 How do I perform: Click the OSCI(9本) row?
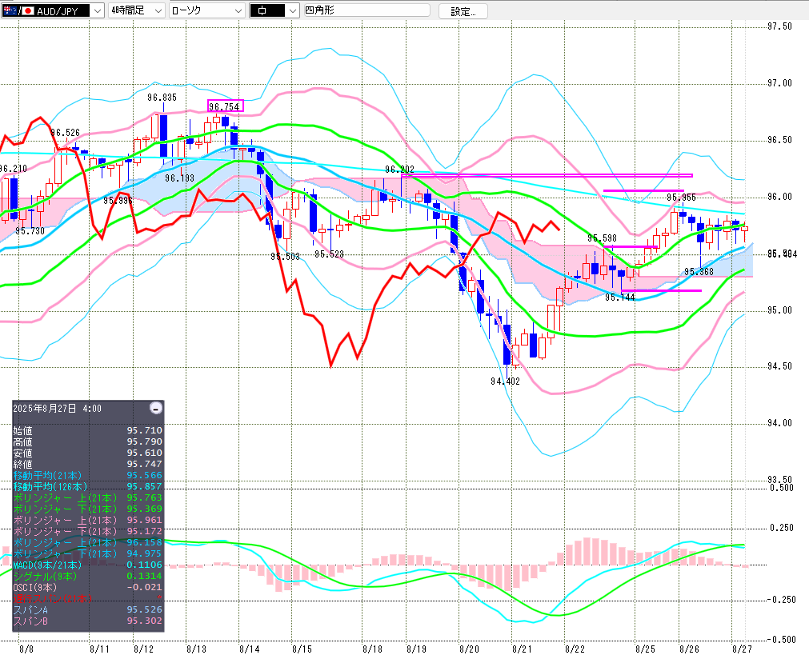[x=88, y=588]
